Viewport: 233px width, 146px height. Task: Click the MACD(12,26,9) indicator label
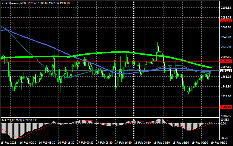(12, 120)
